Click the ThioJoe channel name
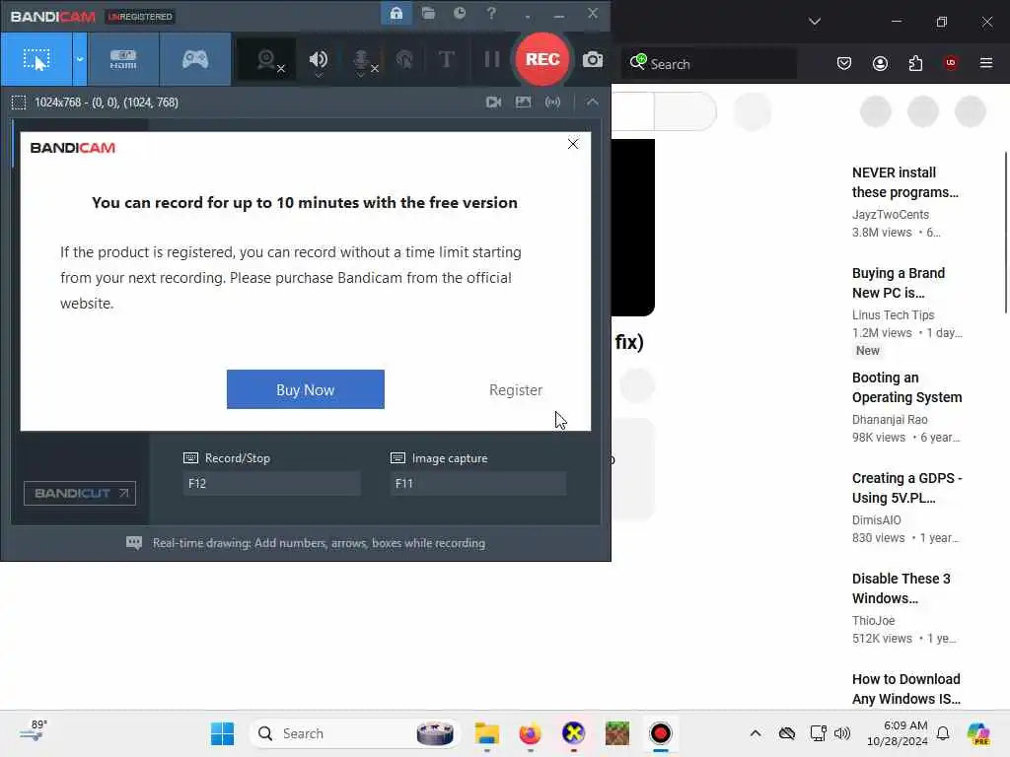The height and width of the screenshot is (757, 1010). 874,621
